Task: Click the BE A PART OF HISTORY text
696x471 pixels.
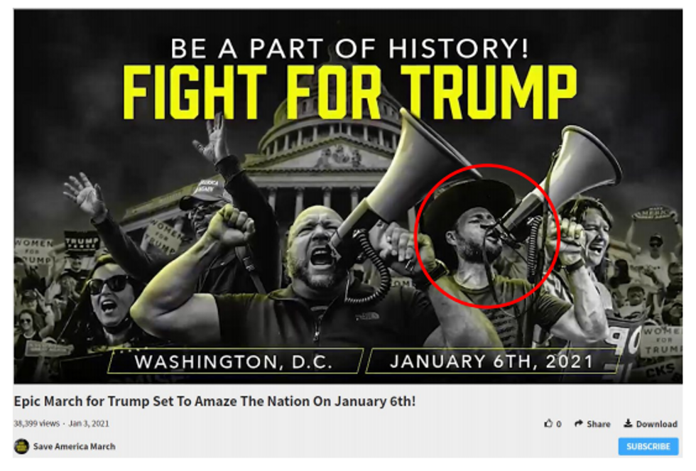Action: click(349, 48)
